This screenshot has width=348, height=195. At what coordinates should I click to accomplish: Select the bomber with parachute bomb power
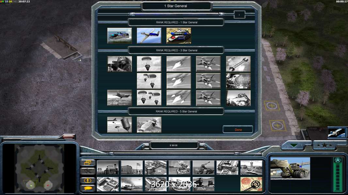point(119,125)
